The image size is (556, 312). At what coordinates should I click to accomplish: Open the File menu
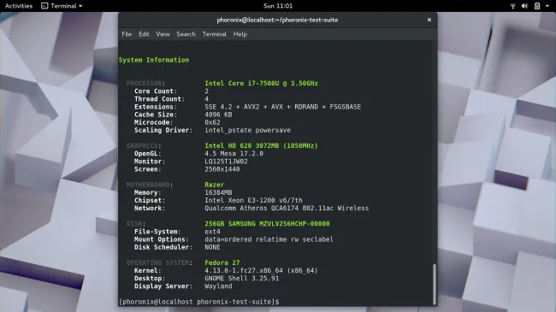point(127,34)
